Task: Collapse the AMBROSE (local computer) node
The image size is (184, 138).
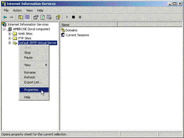Action: coord(4,29)
